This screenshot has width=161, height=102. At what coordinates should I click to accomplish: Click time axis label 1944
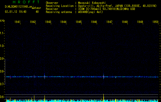point(63,22)
